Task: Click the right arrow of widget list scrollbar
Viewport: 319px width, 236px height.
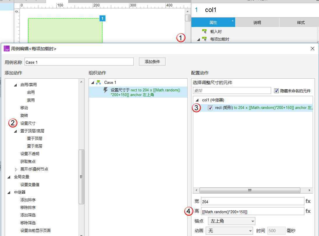Action: click(309, 190)
